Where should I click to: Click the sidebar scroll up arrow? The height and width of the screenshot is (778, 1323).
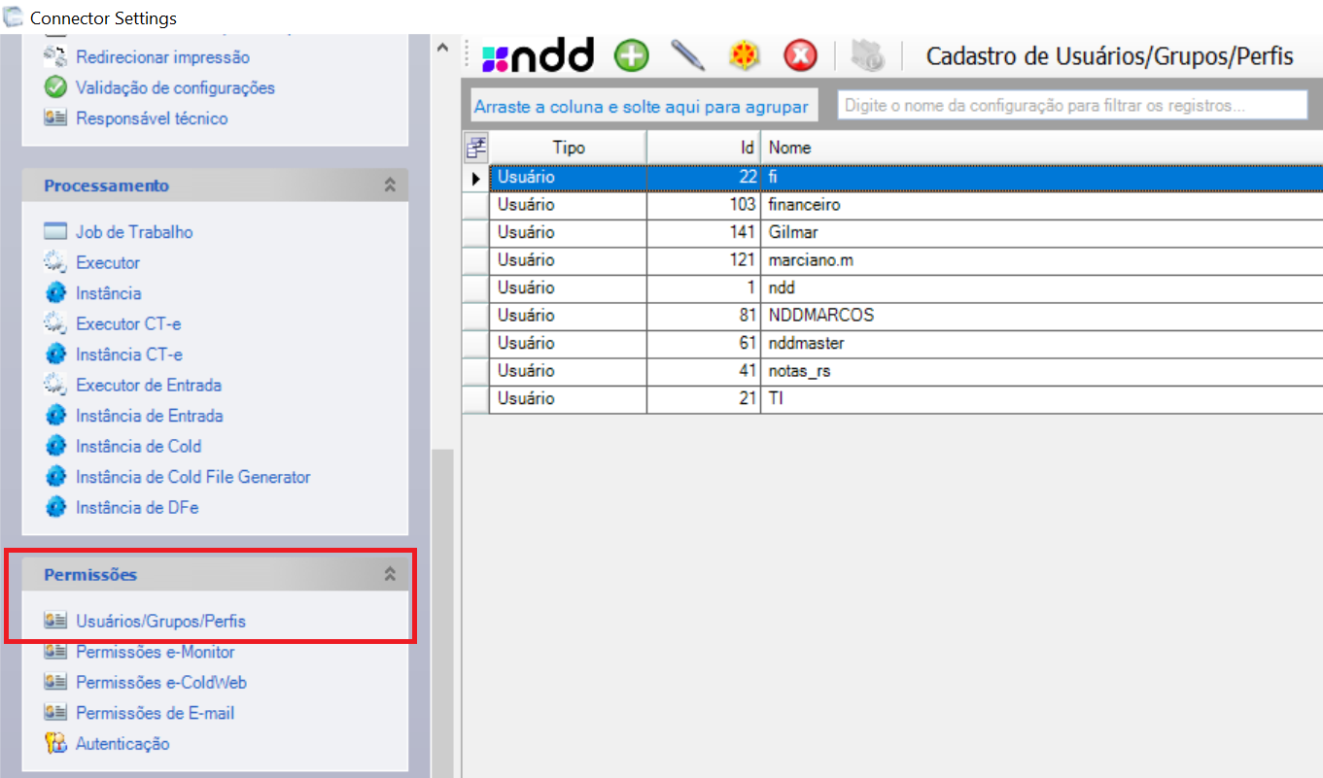tap(442, 47)
